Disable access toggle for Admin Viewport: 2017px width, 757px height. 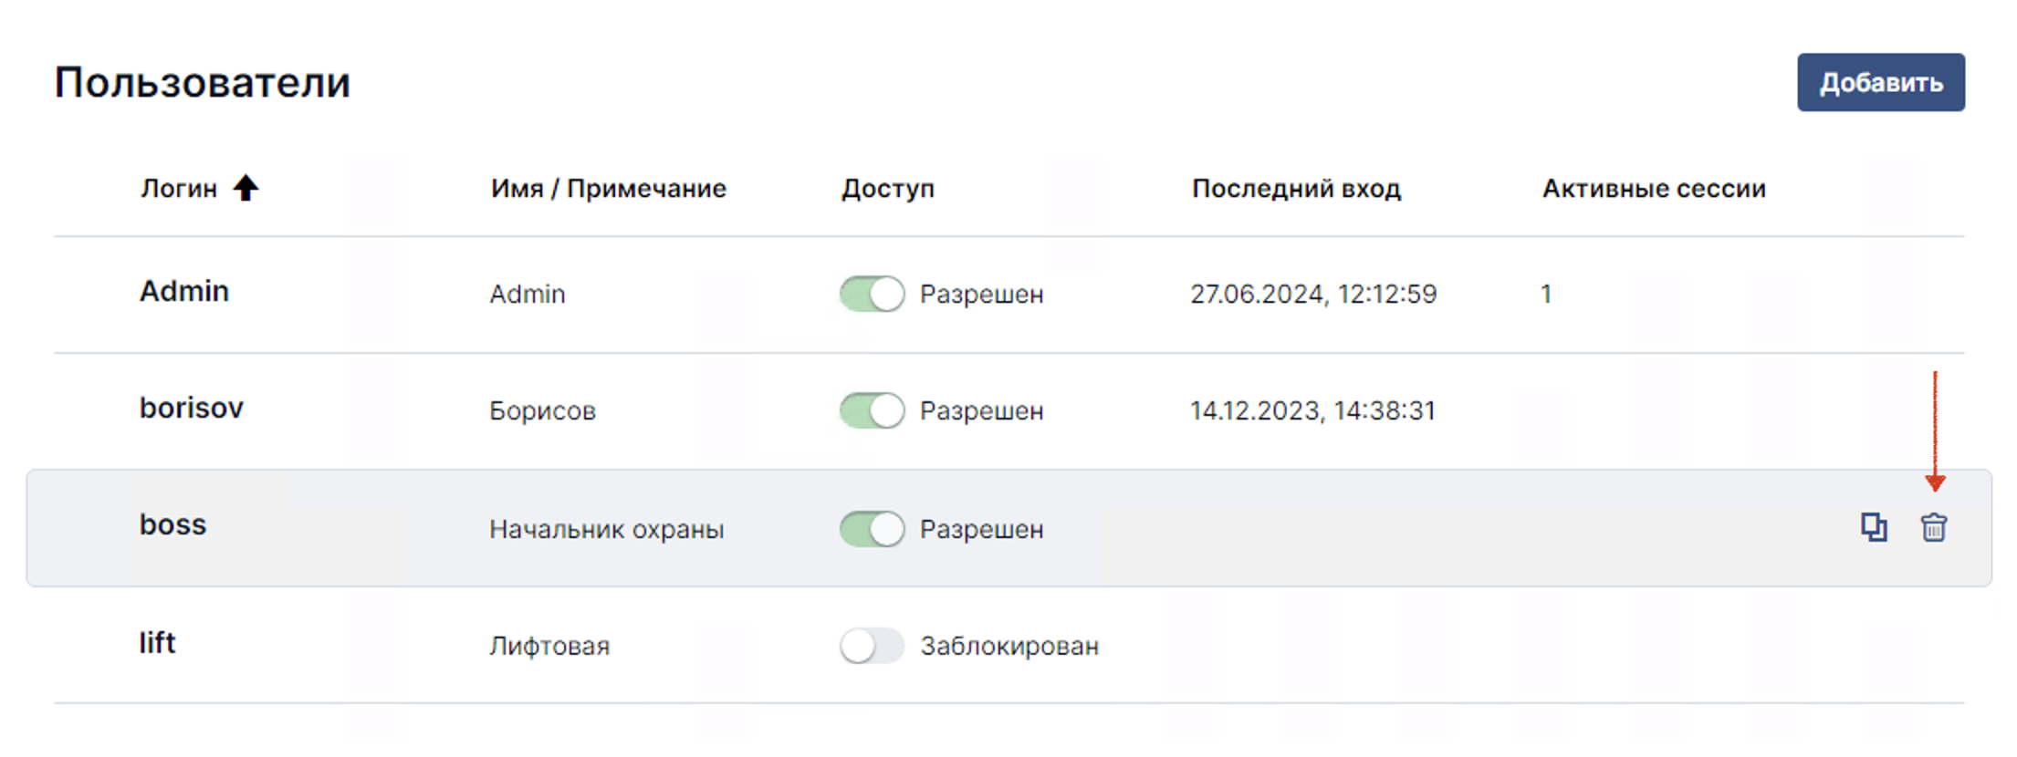(x=872, y=294)
